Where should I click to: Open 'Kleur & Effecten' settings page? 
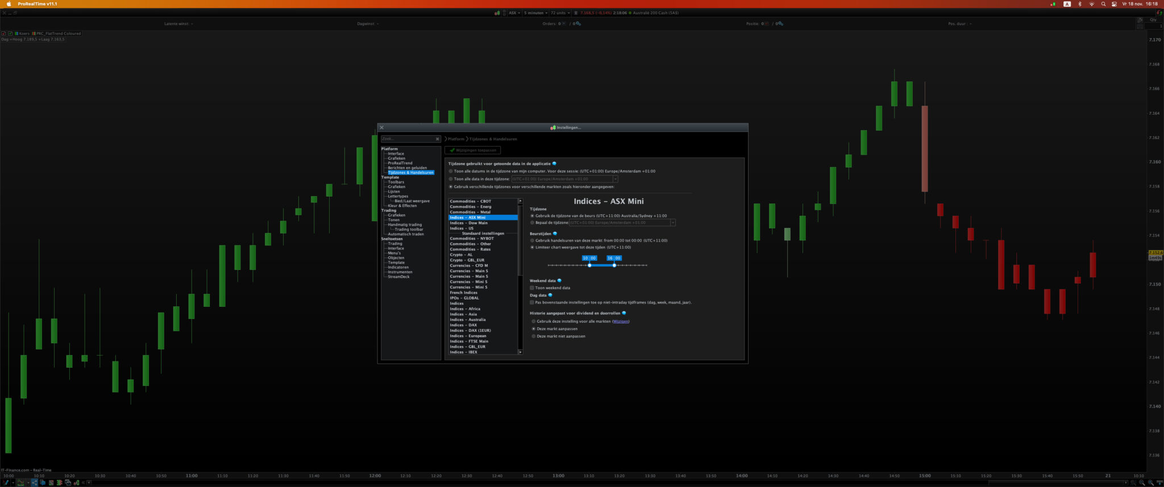pos(402,206)
